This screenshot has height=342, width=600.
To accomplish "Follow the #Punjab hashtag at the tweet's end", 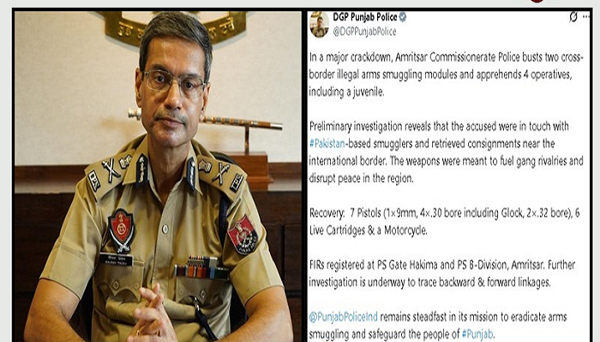I will (x=477, y=334).
